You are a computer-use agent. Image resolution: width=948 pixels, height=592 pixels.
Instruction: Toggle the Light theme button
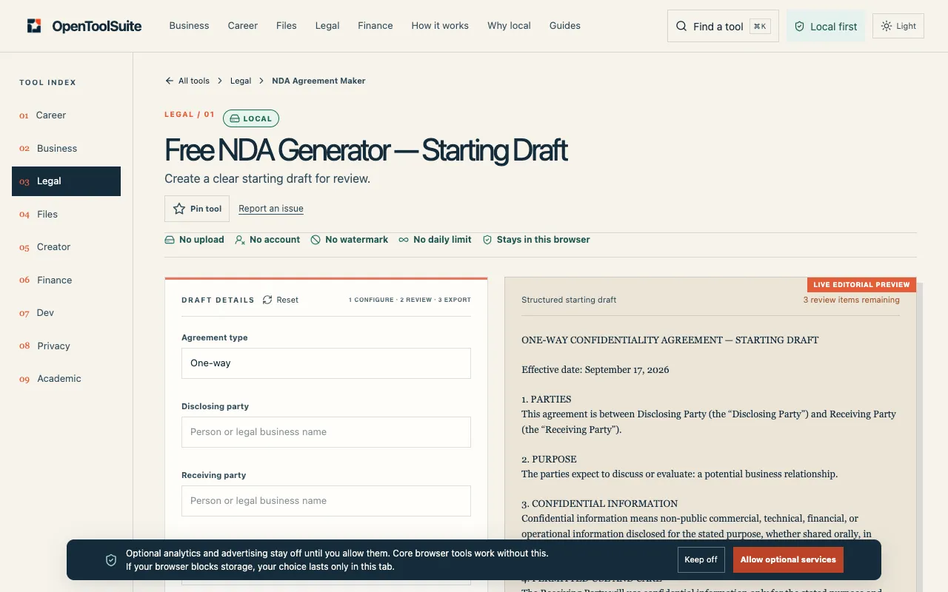click(x=898, y=26)
